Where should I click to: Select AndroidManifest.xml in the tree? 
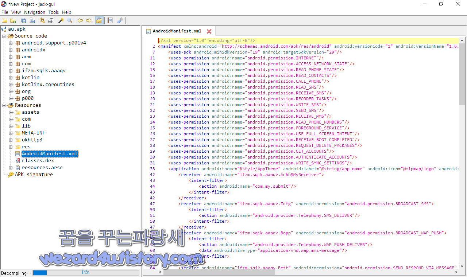click(x=50, y=154)
